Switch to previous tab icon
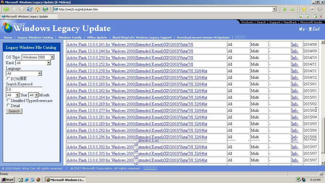This screenshot has width=325, height=183. (x=301, y=16)
